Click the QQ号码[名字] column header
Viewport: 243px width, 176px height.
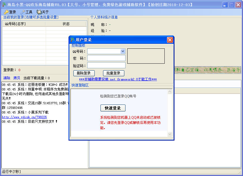pyautogui.click(x=24, y=24)
